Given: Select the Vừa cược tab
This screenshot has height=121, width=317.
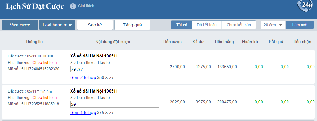Looking at the screenshot, I should pos(20,25).
